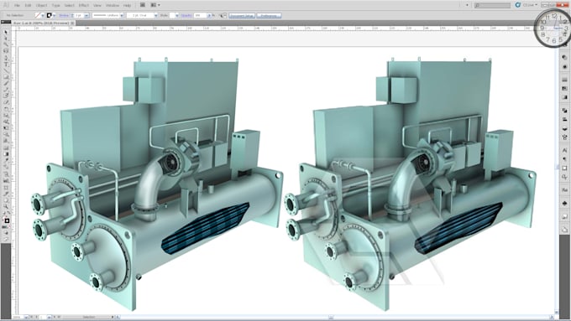Open the Arrange Documents dropdown

point(155,5)
